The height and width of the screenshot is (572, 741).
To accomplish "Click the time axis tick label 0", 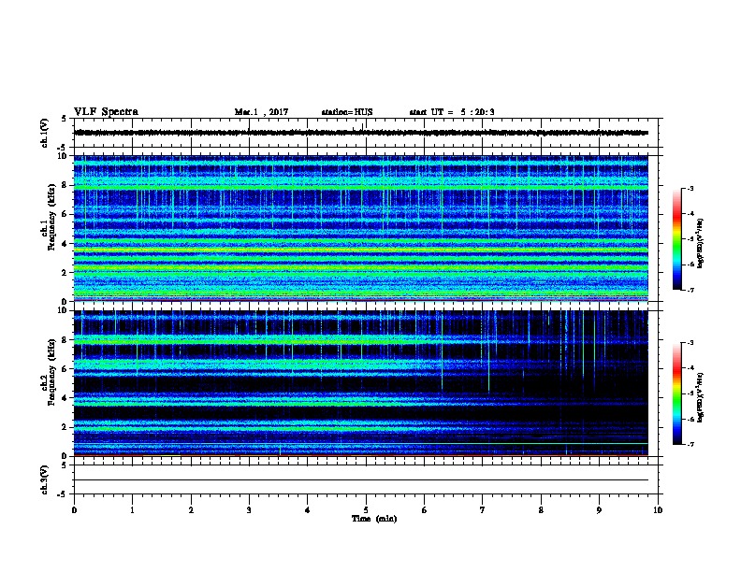I will (74, 510).
